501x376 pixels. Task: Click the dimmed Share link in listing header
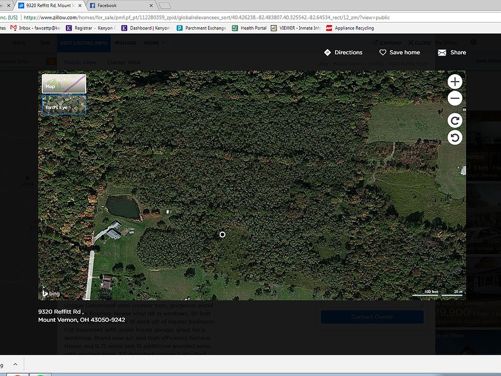pyautogui.click(x=126, y=43)
